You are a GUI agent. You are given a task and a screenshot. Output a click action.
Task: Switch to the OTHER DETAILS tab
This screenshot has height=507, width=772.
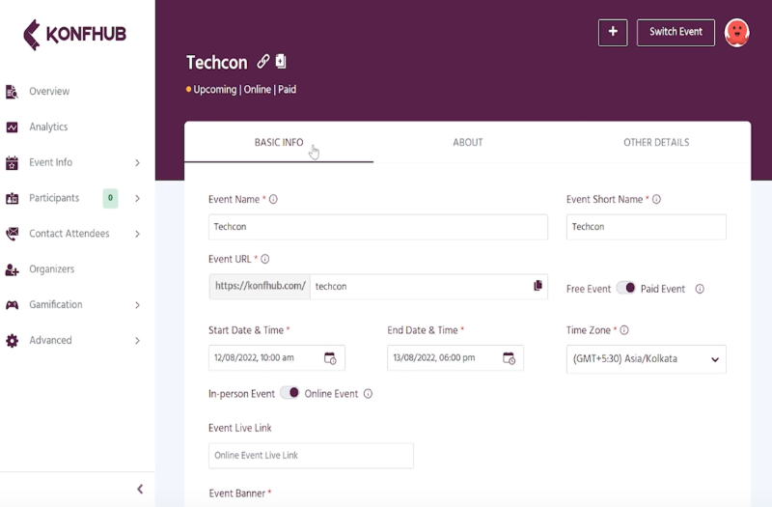click(x=656, y=143)
